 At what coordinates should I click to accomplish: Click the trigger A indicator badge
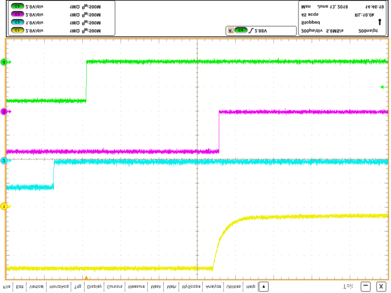(231, 31)
